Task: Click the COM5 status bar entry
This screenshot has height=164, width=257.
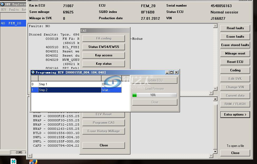Action: pos(19,152)
